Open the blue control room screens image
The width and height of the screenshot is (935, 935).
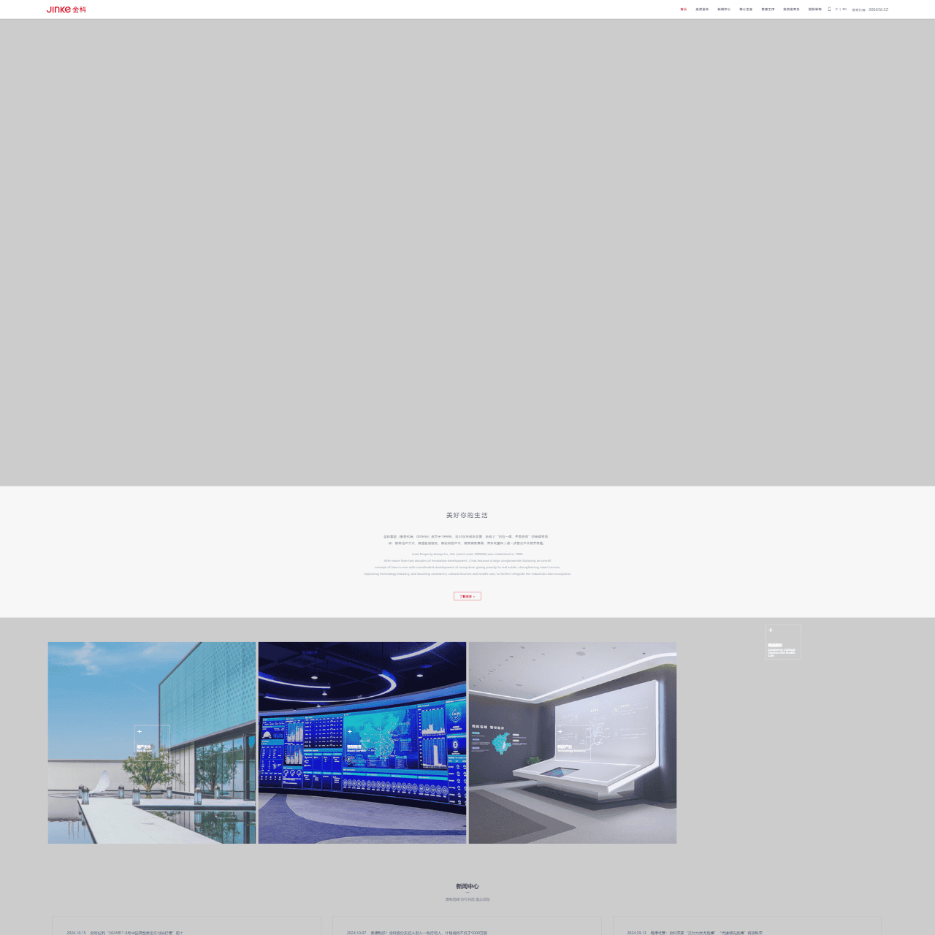(362, 743)
